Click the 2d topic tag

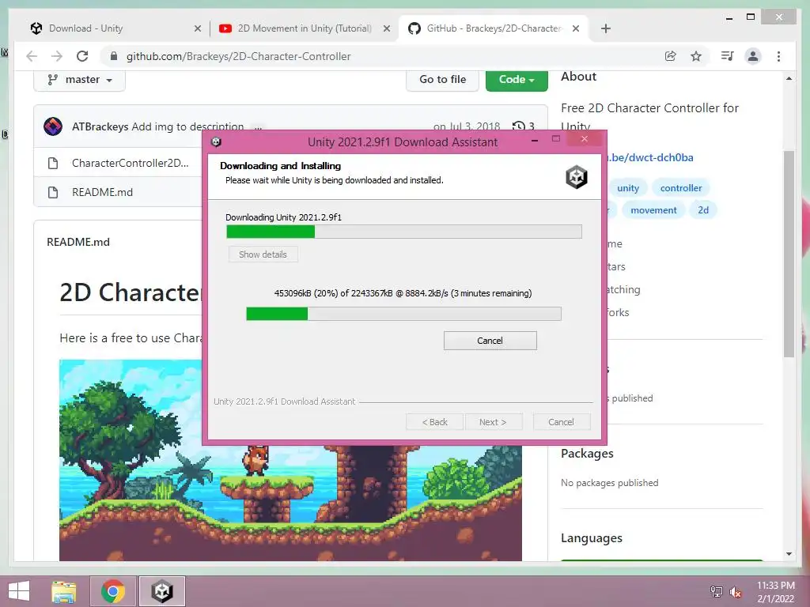[703, 210]
